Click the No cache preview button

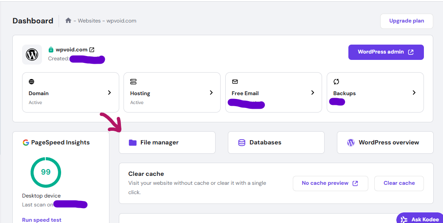[330, 183]
